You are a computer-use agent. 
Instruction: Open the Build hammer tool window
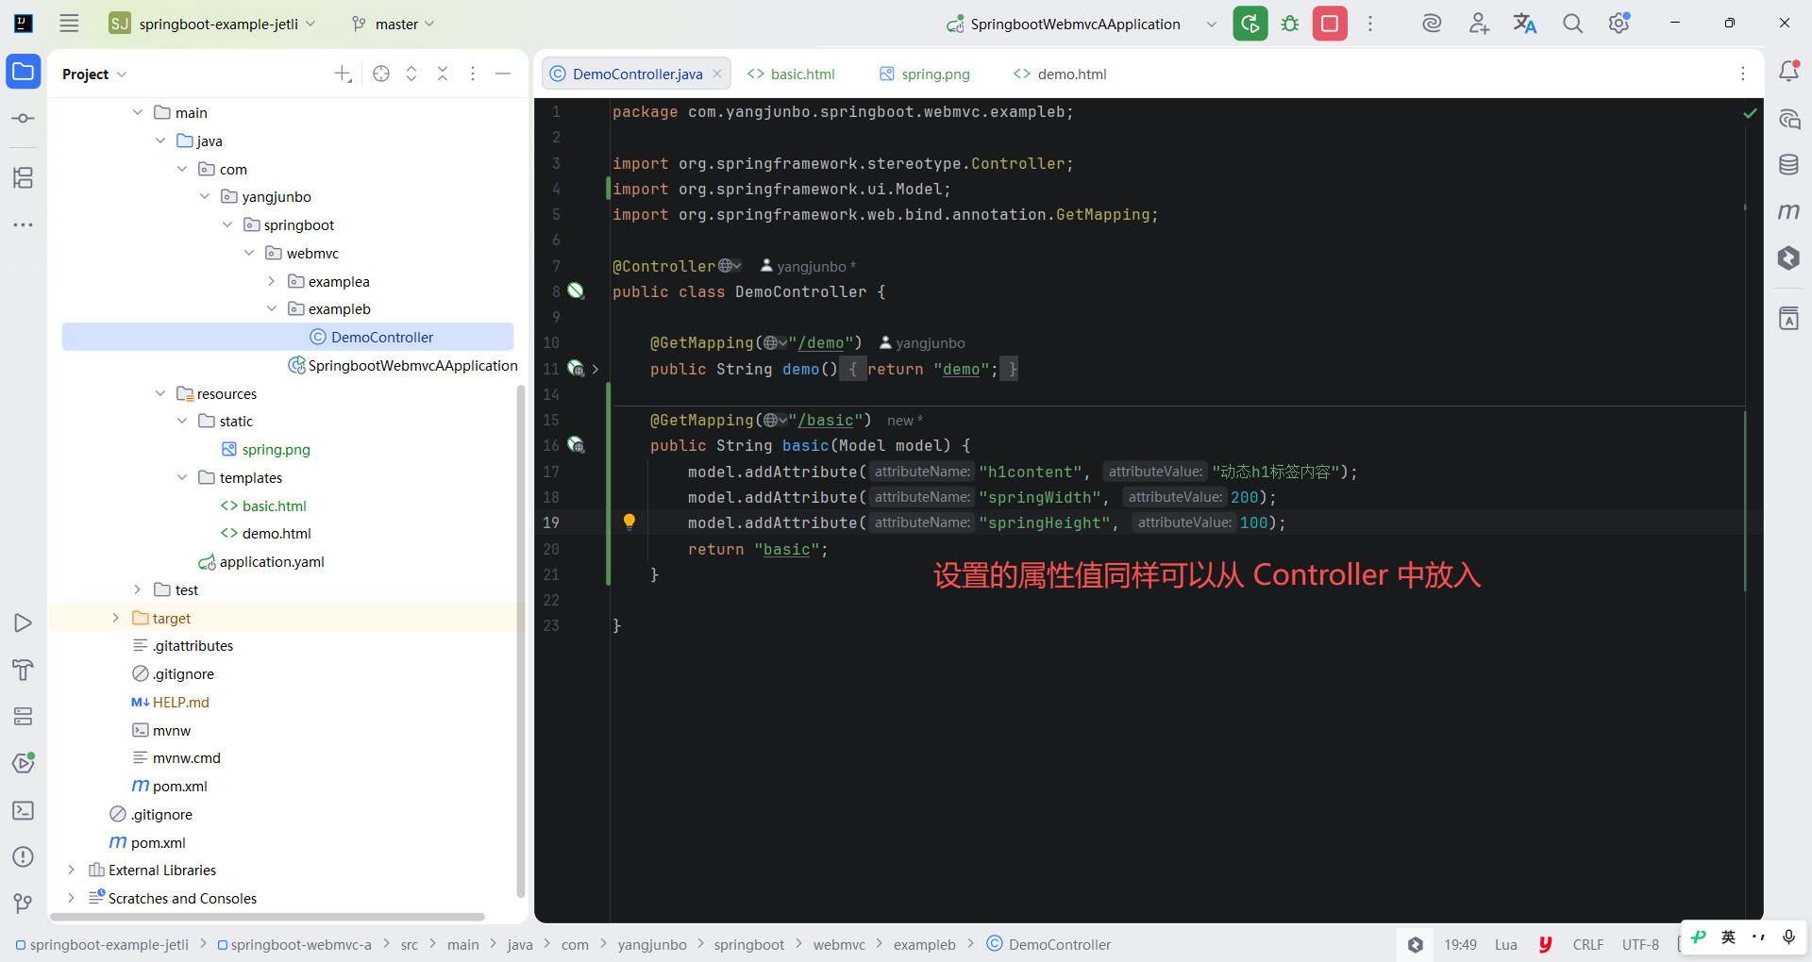tap(23, 670)
